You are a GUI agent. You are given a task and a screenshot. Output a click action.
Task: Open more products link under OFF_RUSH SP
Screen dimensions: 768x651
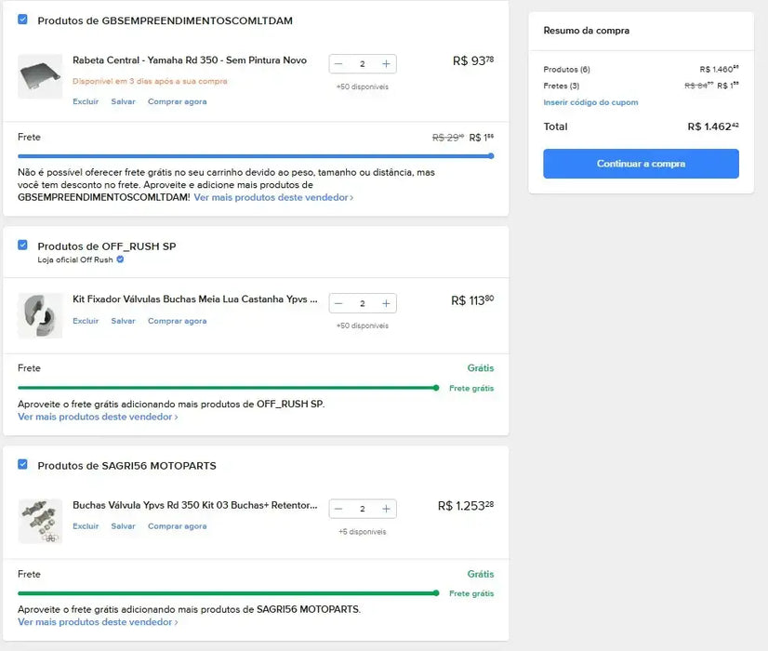coord(98,418)
